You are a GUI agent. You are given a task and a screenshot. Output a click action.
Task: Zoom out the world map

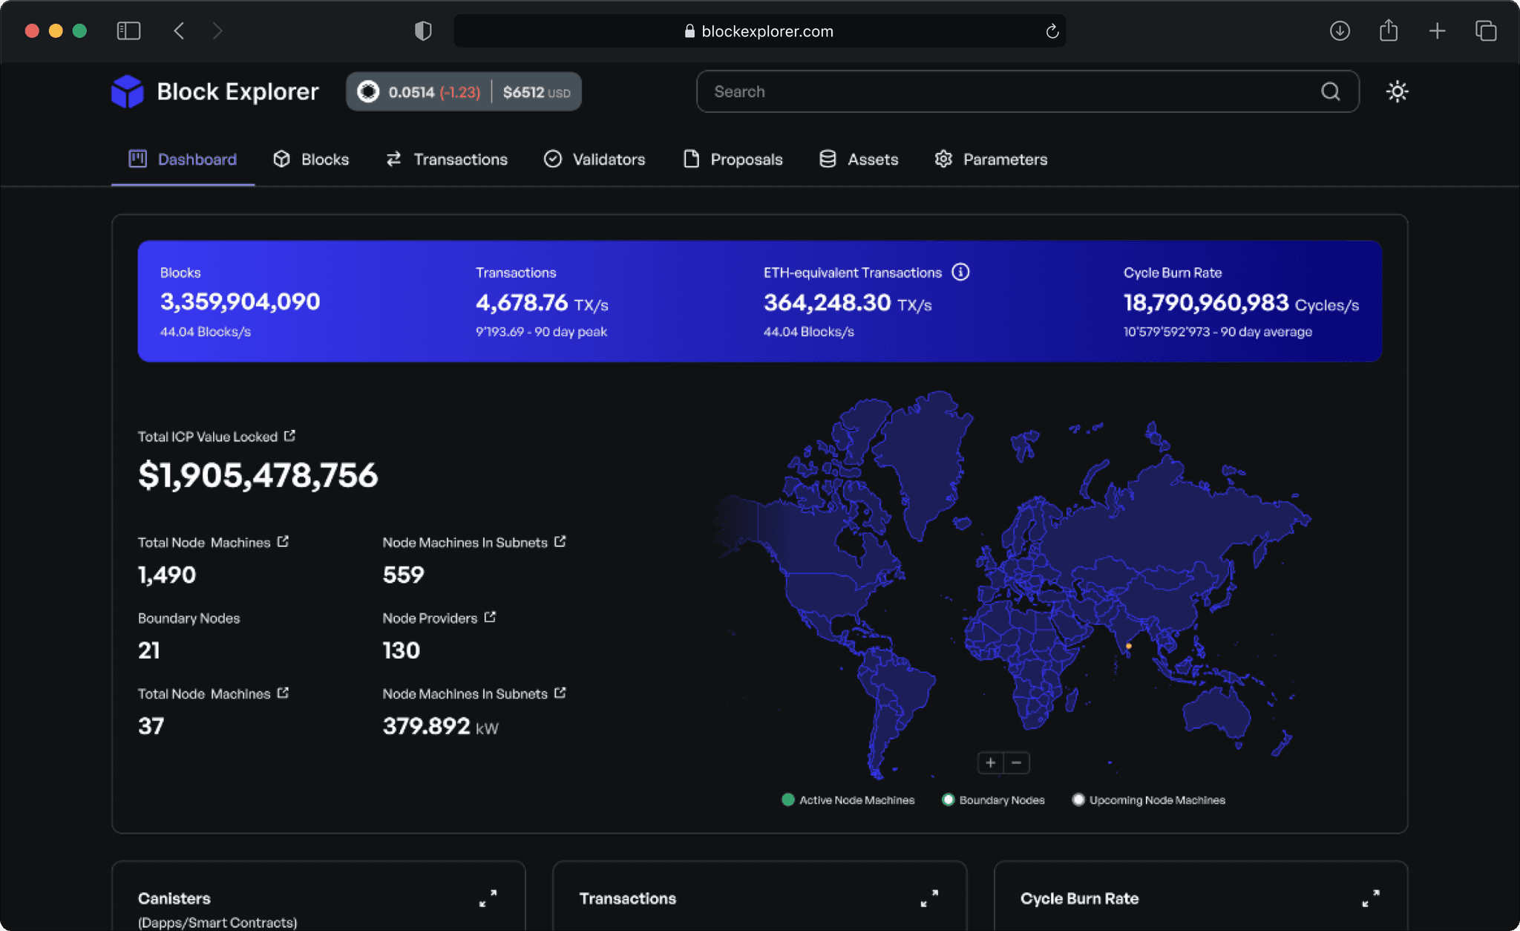[1017, 762]
